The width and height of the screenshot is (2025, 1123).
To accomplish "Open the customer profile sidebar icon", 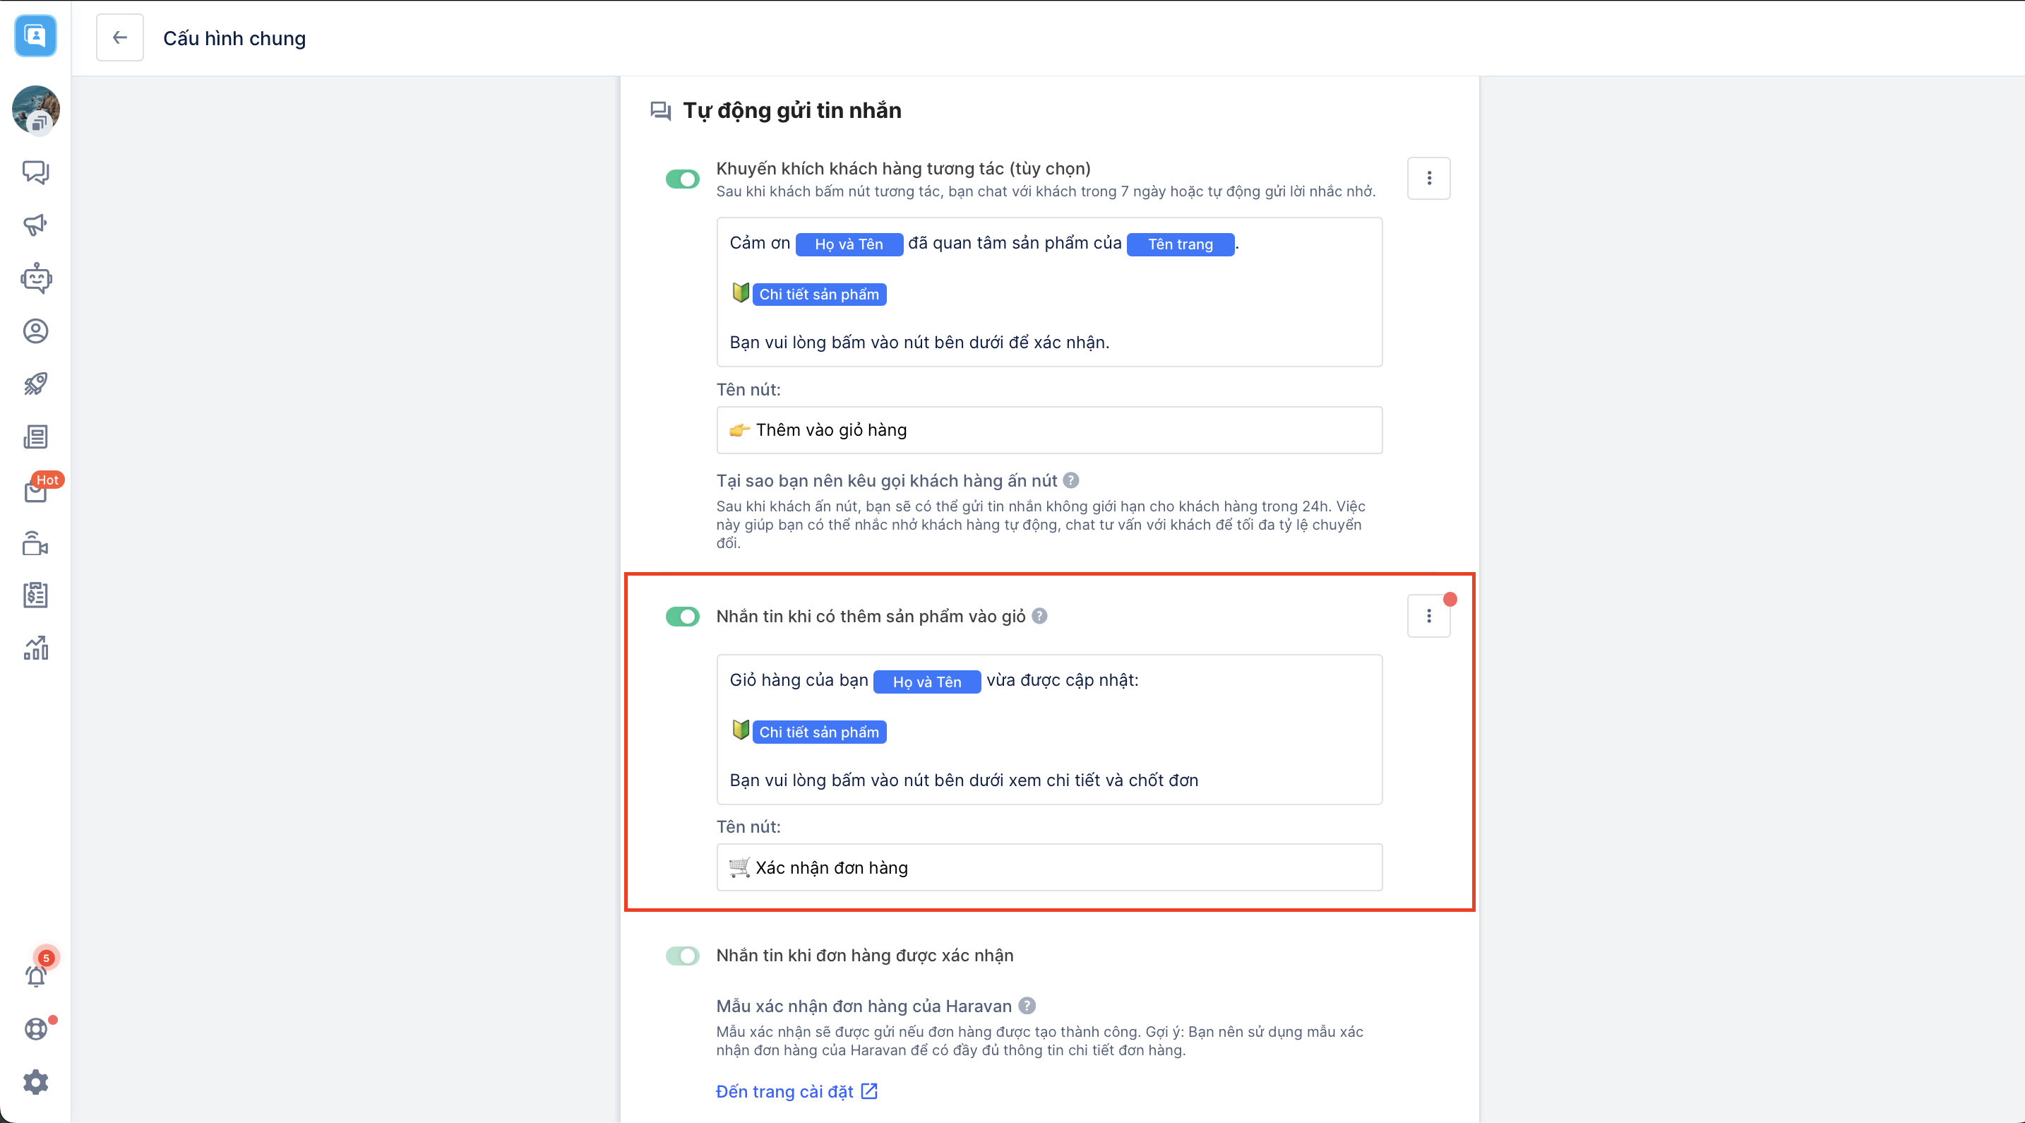I will (x=35, y=331).
